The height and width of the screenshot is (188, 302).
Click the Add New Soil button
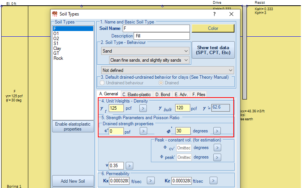[73, 181]
